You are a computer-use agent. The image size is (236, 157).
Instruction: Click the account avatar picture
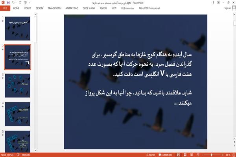tap(234, 8)
